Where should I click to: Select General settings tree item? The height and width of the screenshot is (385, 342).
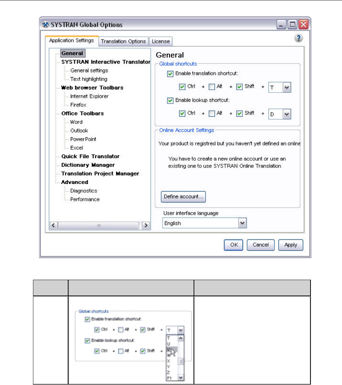pyautogui.click(x=89, y=71)
